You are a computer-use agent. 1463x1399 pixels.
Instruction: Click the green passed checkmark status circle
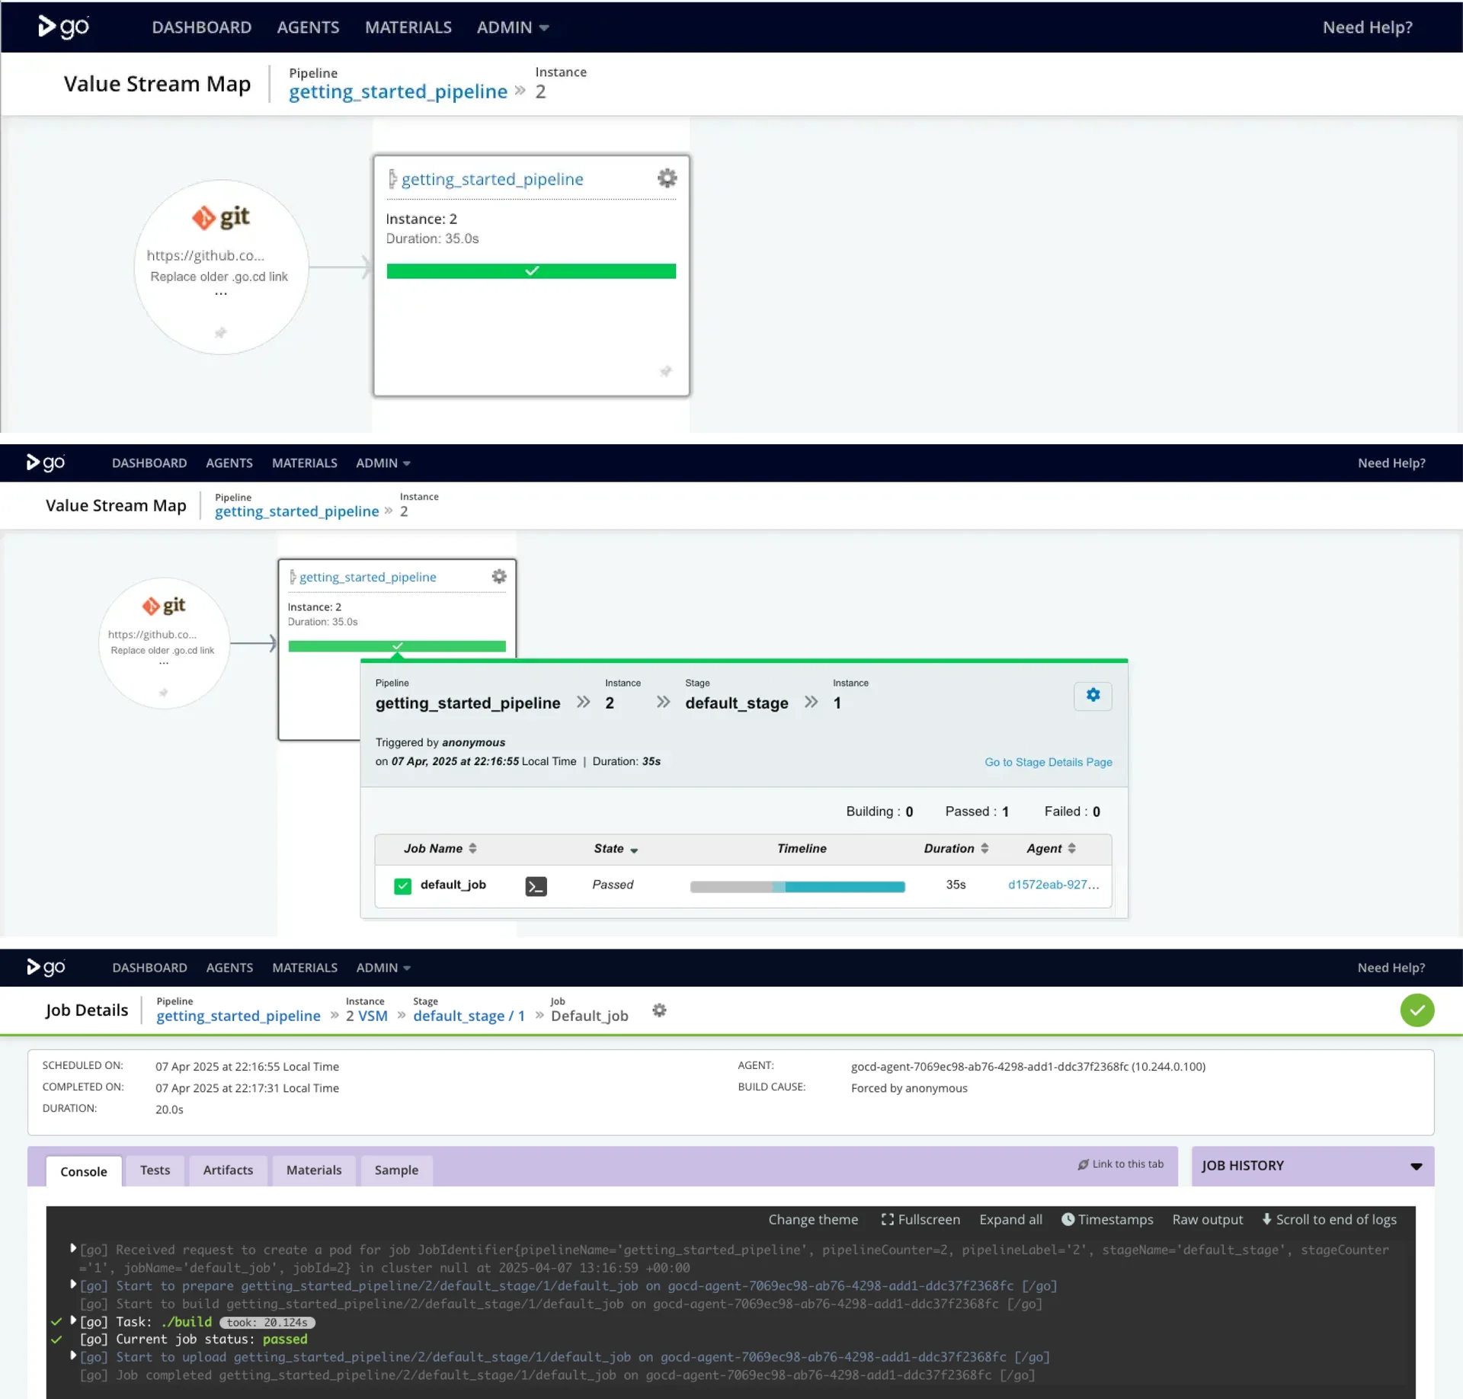pos(1416,1010)
